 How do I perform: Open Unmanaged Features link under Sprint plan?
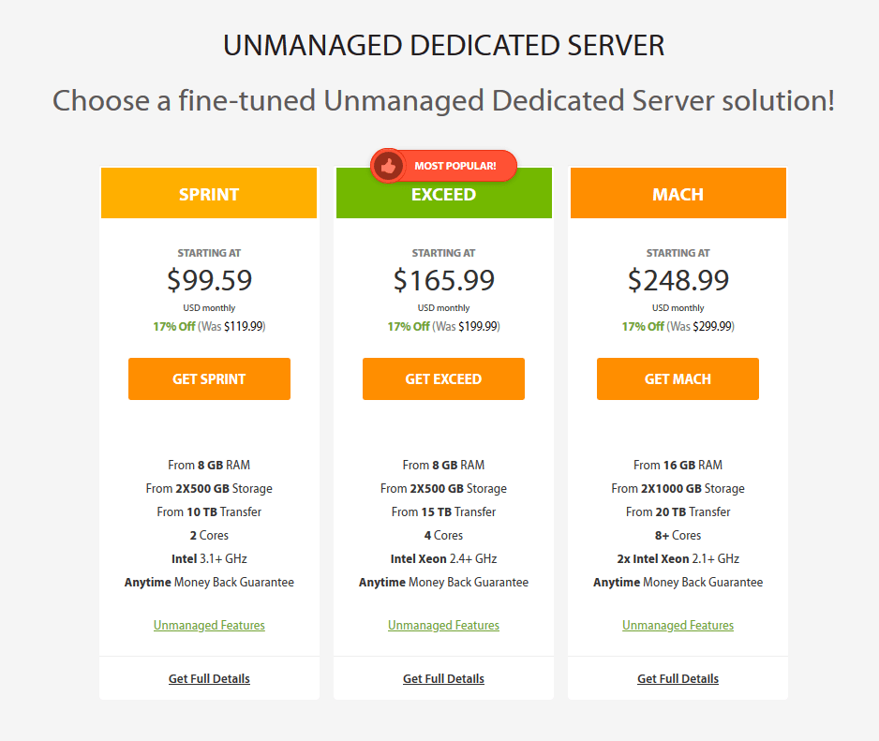click(x=209, y=625)
